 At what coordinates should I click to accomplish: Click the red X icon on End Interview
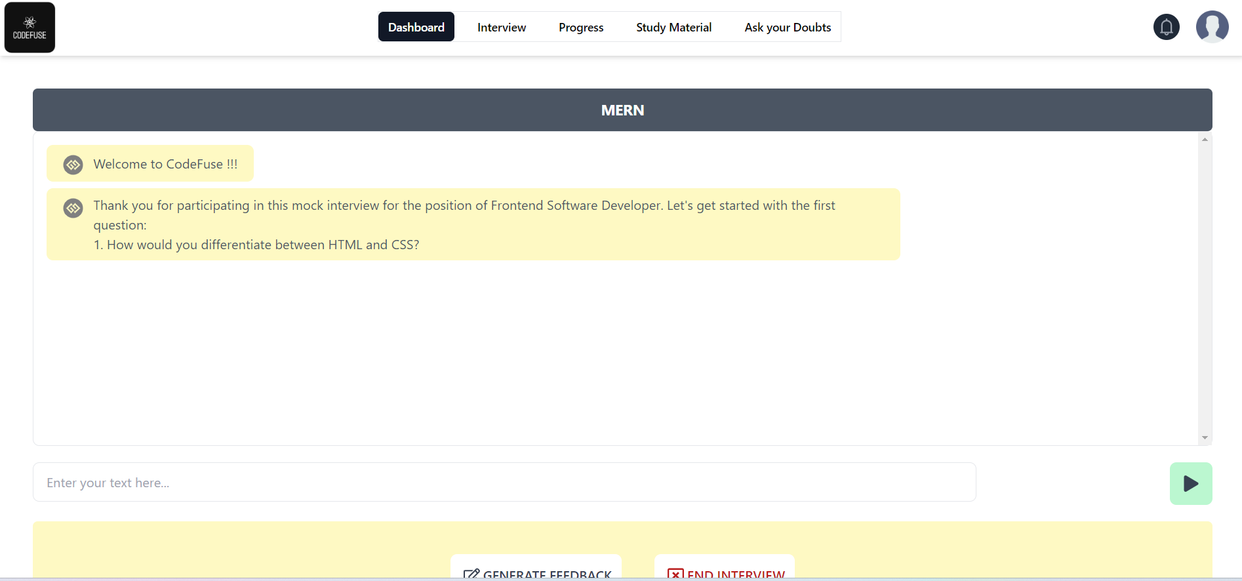coord(675,574)
